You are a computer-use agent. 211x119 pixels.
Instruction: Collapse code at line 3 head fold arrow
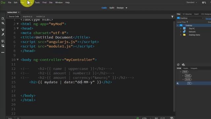point(17,28)
